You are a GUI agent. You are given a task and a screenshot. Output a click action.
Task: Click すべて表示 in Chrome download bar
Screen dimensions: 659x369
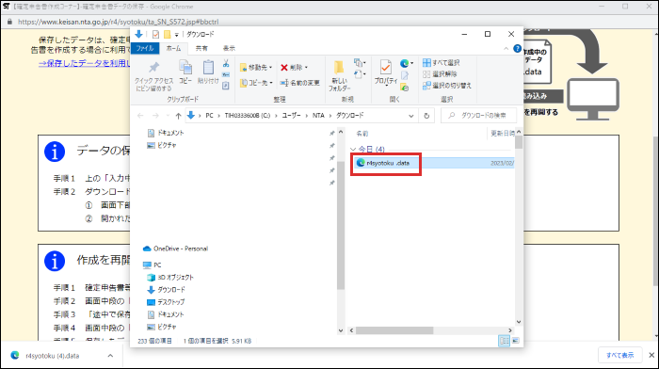click(619, 355)
